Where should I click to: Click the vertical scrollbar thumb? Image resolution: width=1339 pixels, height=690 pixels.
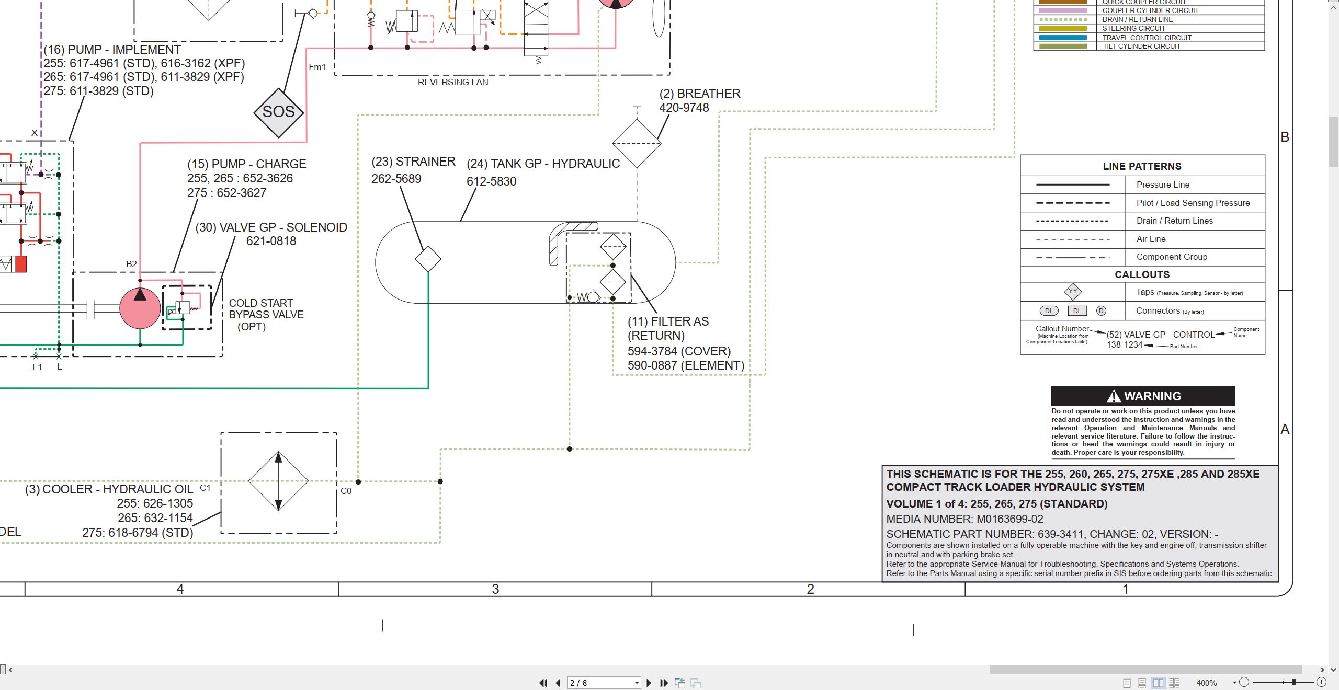click(1333, 141)
